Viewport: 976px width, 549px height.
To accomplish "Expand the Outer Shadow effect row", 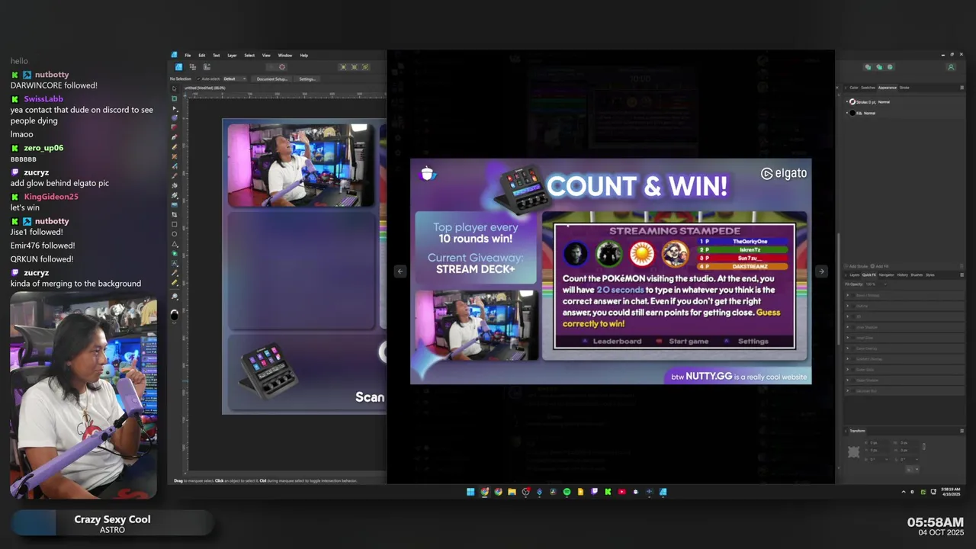I will tap(847, 380).
